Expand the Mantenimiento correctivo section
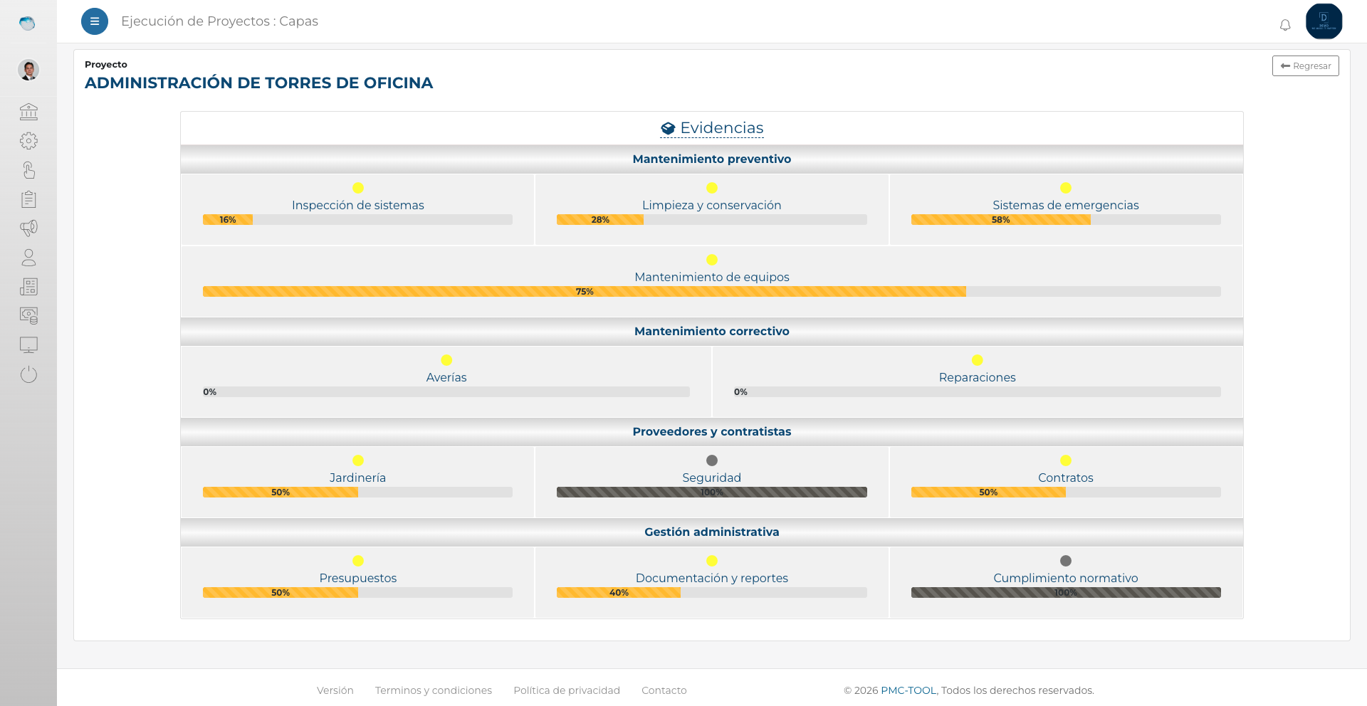Image resolution: width=1367 pixels, height=706 pixels. (x=712, y=331)
